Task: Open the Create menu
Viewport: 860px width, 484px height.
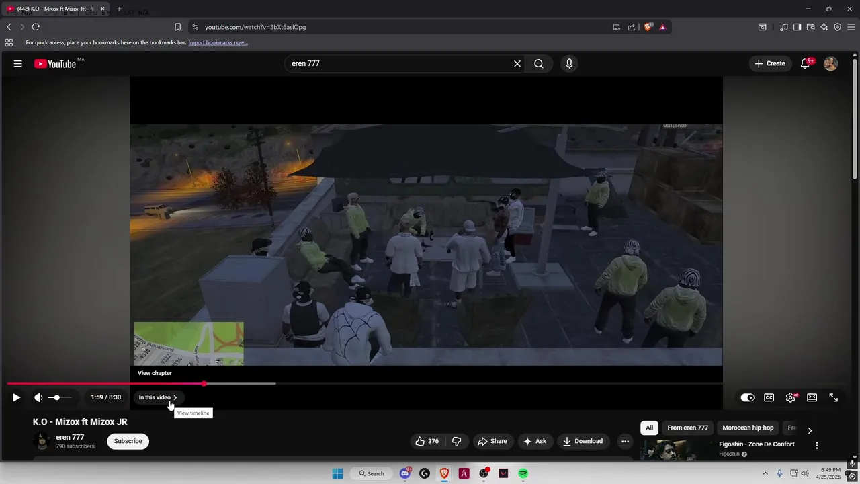Action: (x=770, y=63)
